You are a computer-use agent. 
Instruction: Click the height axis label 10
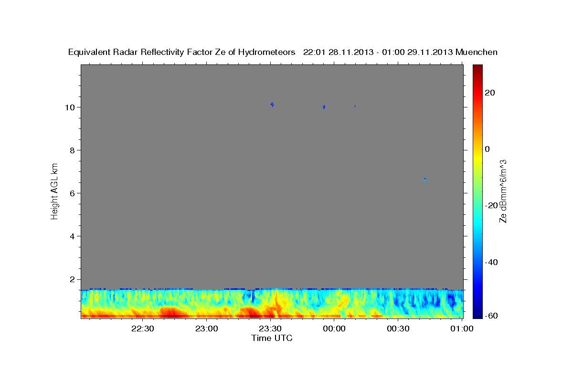point(70,107)
